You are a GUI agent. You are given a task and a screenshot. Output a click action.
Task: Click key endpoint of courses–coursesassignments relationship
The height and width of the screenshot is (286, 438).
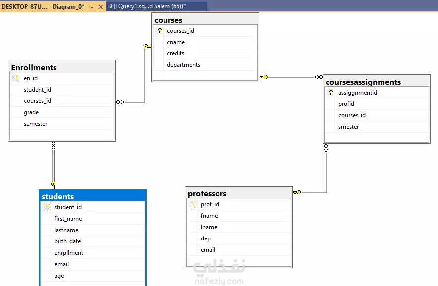[x=264, y=77]
